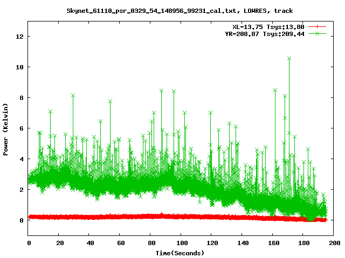Click the x-axis tick label 140
Screen dimensions: 345x258
coord(242,243)
